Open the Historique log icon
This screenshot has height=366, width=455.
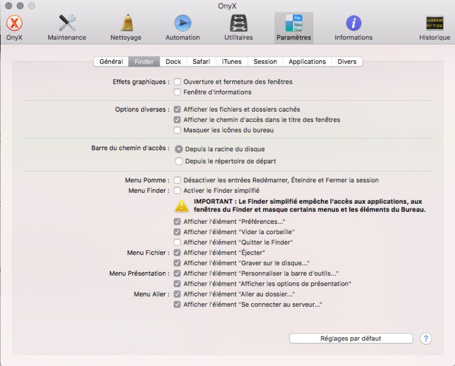(434, 24)
